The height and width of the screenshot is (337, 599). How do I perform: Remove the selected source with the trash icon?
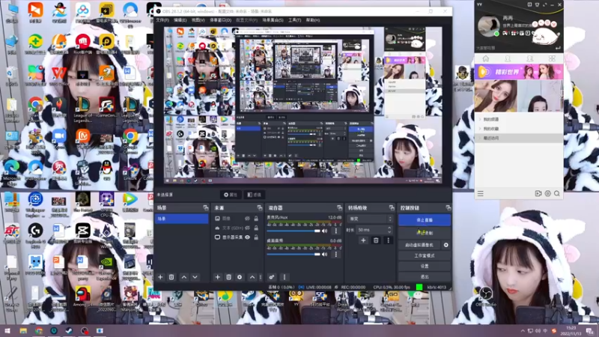coord(228,277)
